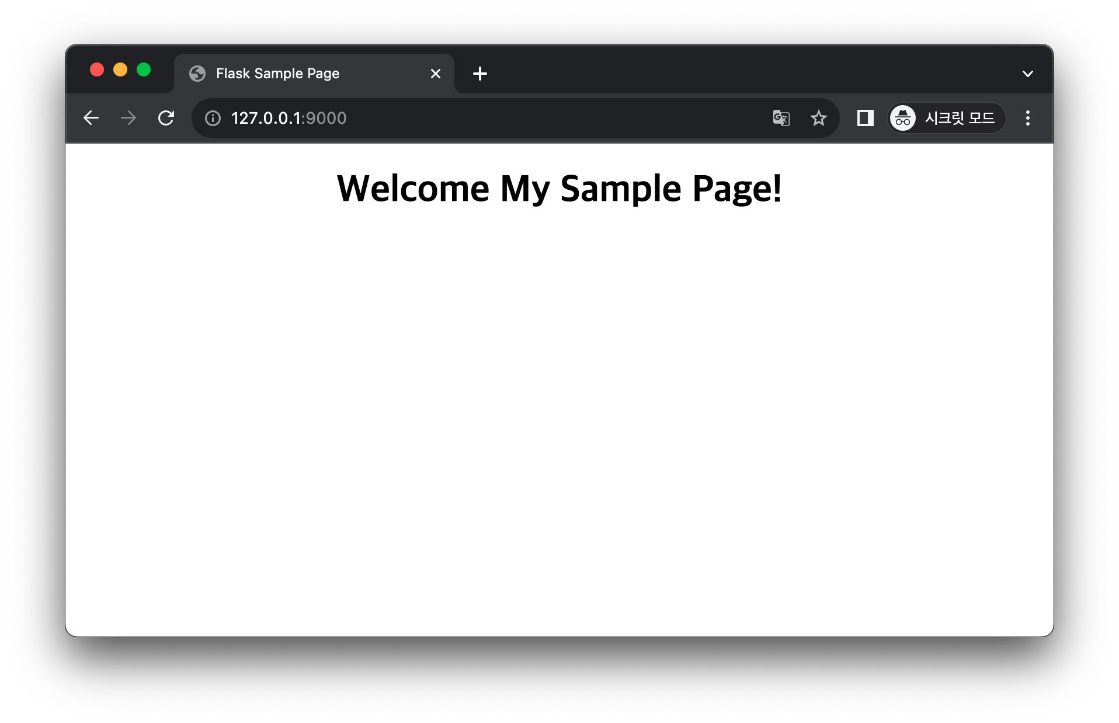Click the address bar showing 127.0.0.1:9000

click(515, 118)
